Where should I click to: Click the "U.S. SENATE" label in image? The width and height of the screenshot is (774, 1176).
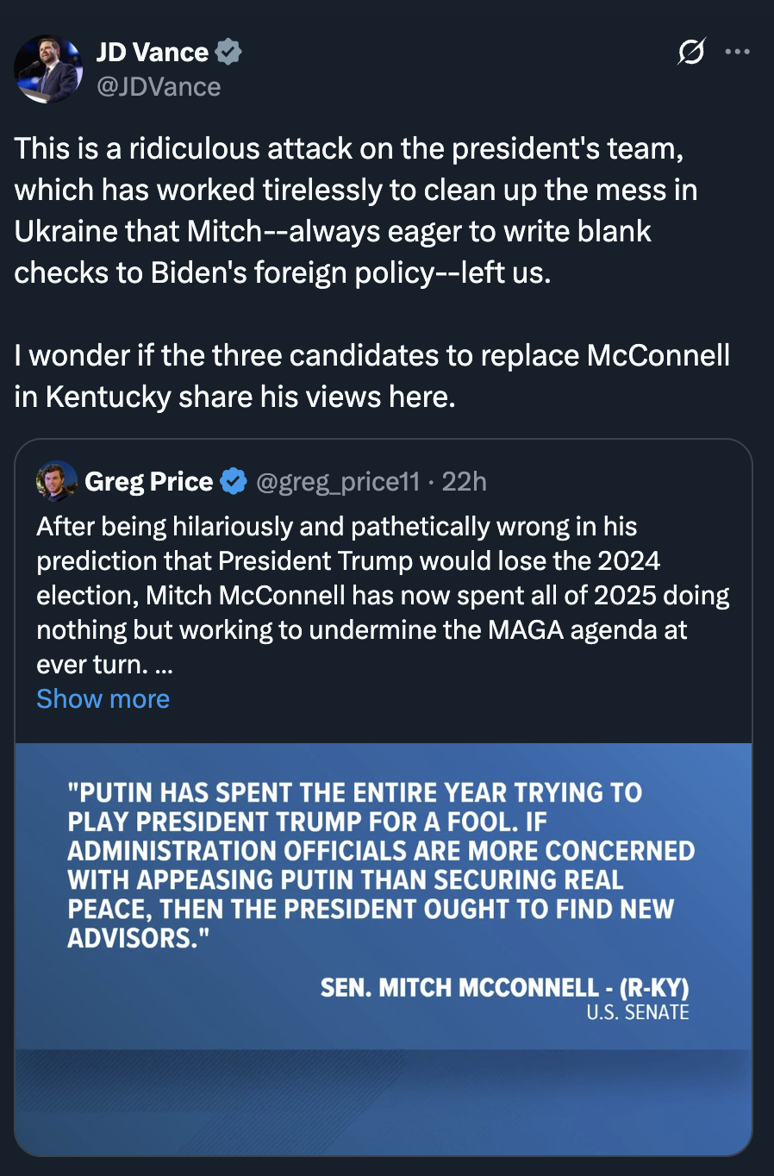[638, 1013]
